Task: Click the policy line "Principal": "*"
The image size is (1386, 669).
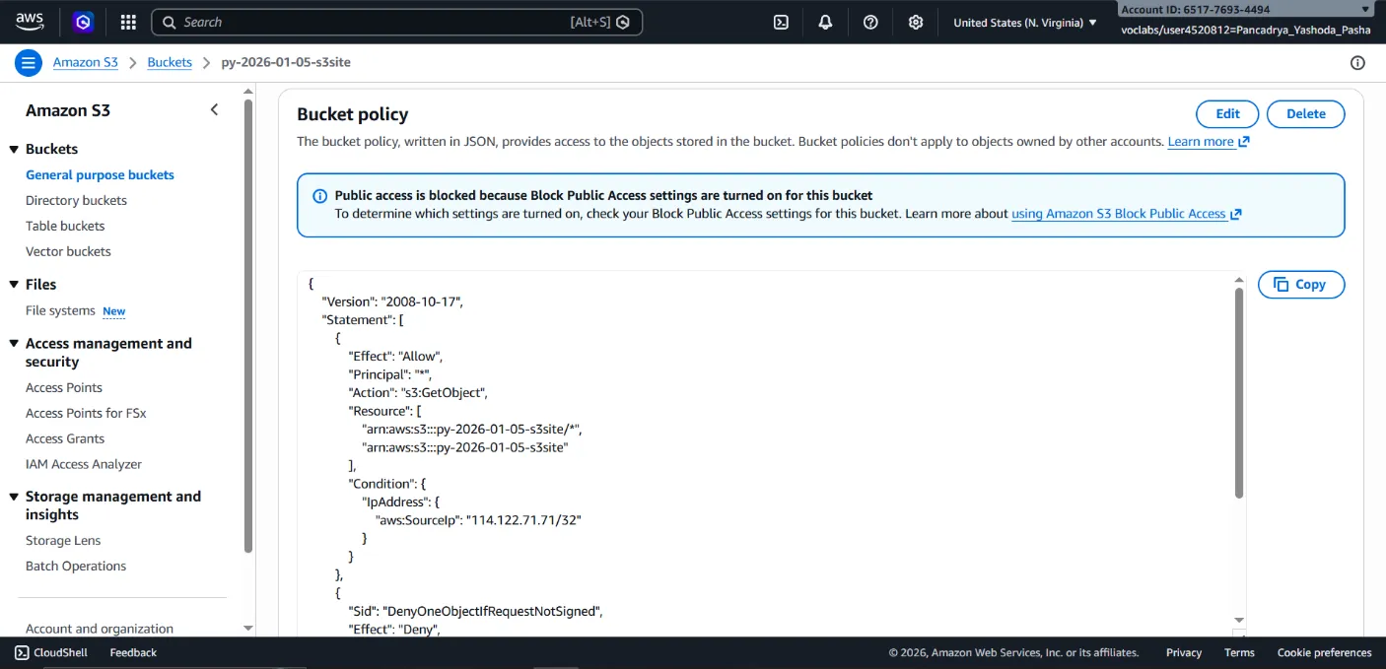Action: (x=390, y=374)
